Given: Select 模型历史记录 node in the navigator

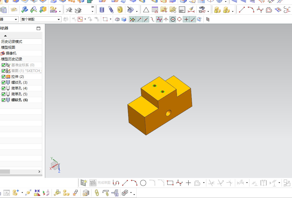Looking at the screenshot, I should click(12, 59).
